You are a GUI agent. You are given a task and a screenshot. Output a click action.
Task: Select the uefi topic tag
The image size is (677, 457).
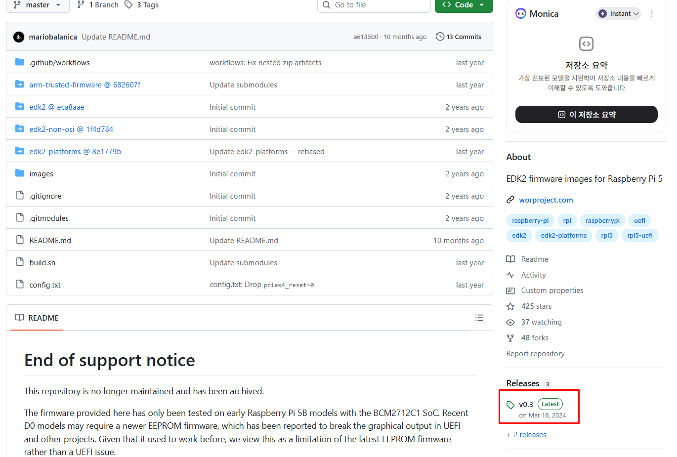[640, 221]
